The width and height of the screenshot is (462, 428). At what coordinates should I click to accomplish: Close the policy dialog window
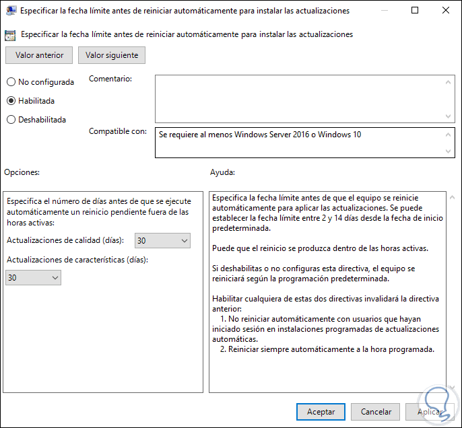(x=446, y=10)
